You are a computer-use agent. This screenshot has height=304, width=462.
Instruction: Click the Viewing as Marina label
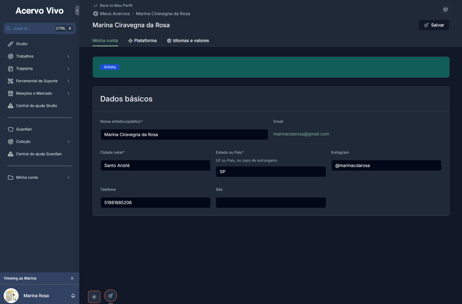(x=20, y=278)
